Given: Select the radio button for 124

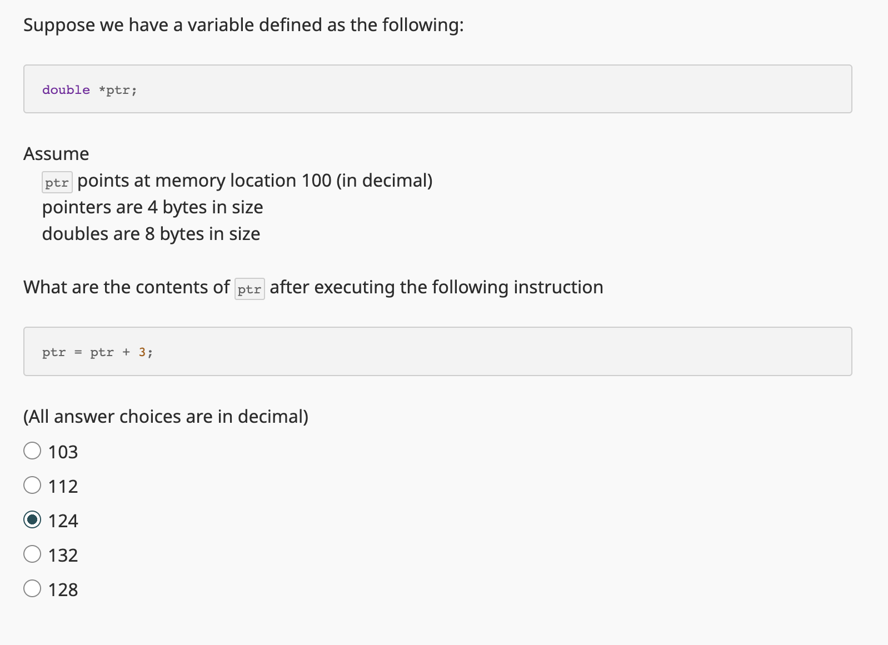Looking at the screenshot, I should click(33, 520).
